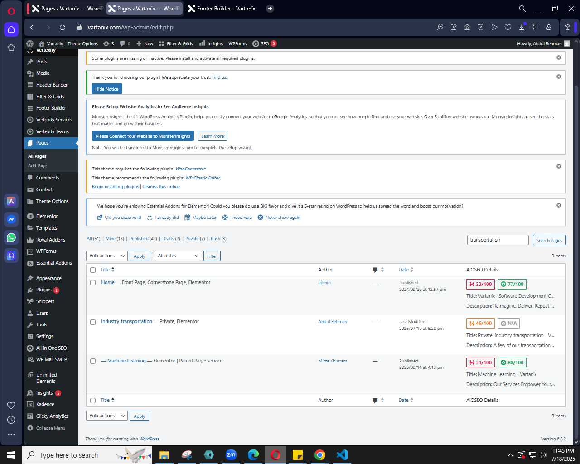Open the New content menu
This screenshot has width=580, height=464.
coord(145,43)
